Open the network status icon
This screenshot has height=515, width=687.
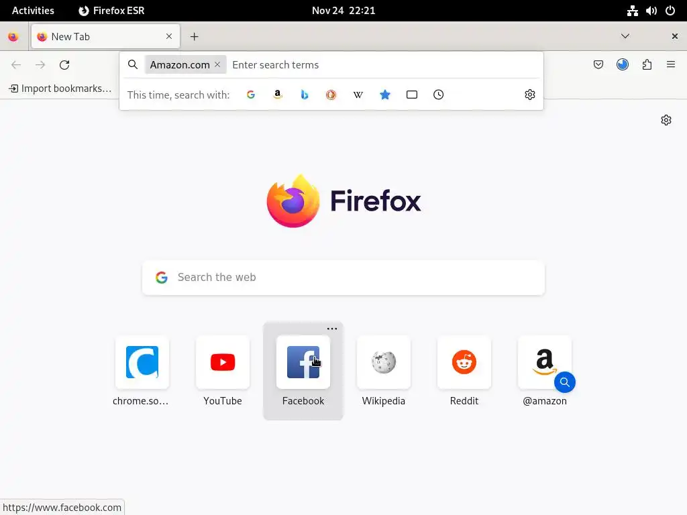click(x=632, y=11)
